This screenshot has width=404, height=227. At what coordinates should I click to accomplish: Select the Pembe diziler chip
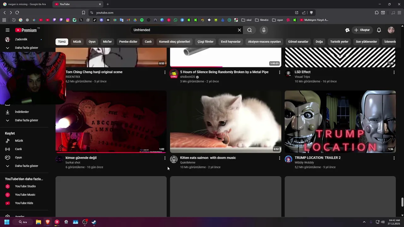coord(128,42)
